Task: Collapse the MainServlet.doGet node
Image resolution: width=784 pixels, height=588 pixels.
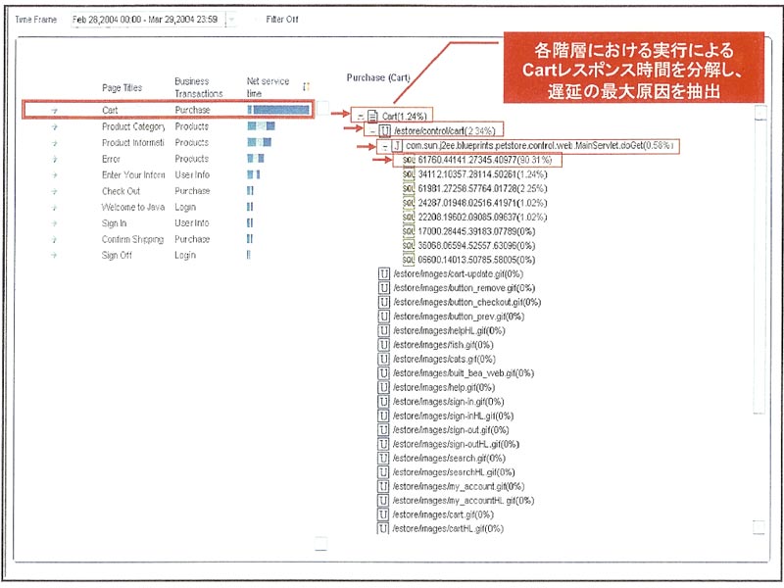Action: (383, 145)
